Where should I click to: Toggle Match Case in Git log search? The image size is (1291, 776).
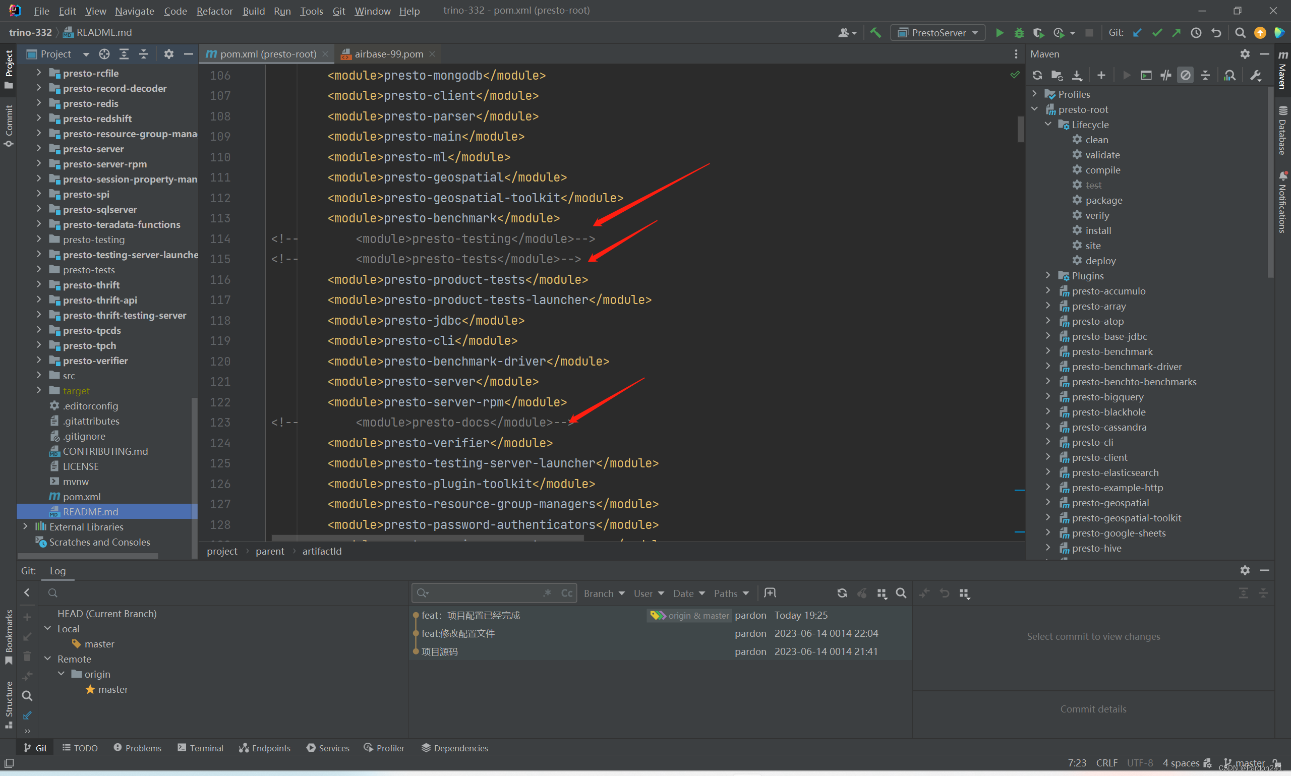pyautogui.click(x=566, y=593)
